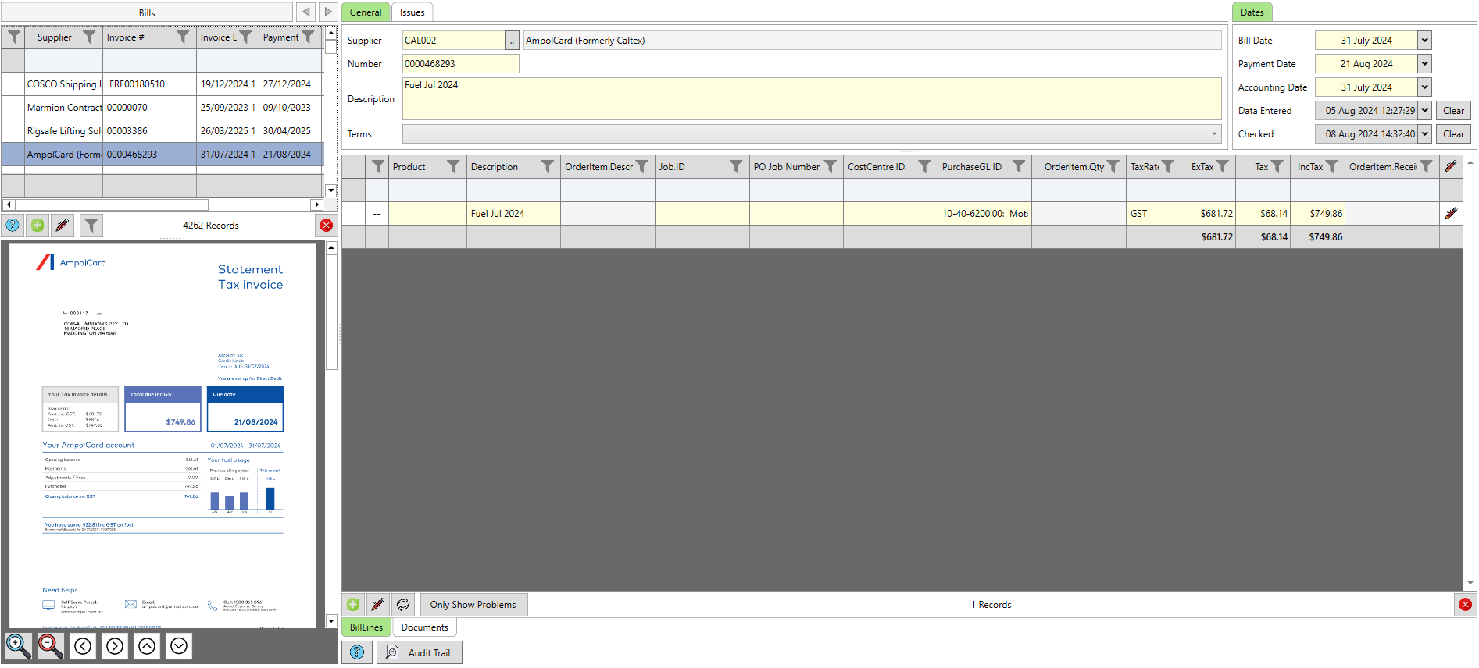Clear the Checked date
This screenshot has height=668, width=1479.
tap(1453, 134)
